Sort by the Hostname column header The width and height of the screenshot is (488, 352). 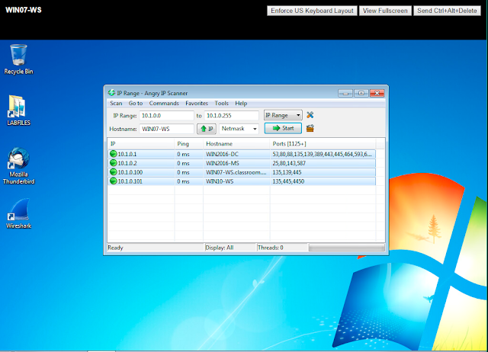point(236,144)
